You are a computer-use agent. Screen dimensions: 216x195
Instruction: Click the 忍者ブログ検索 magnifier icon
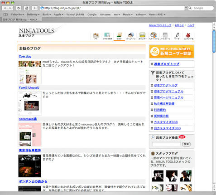[153, 137]
